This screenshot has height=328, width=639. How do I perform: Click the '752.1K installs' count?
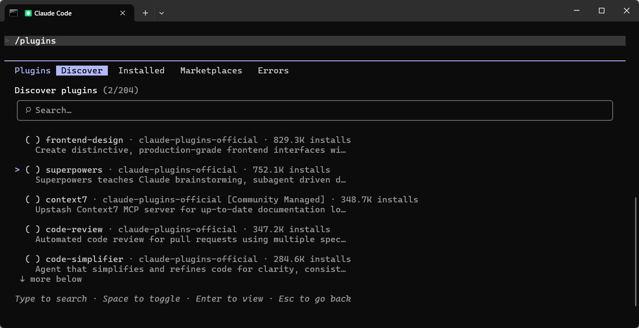(x=292, y=170)
